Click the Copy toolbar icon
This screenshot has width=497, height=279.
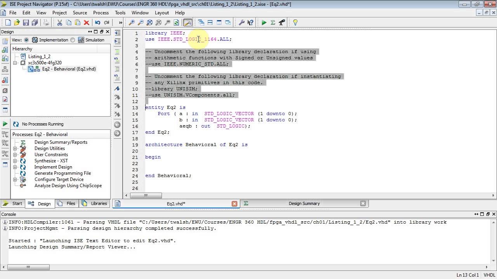click(69, 23)
